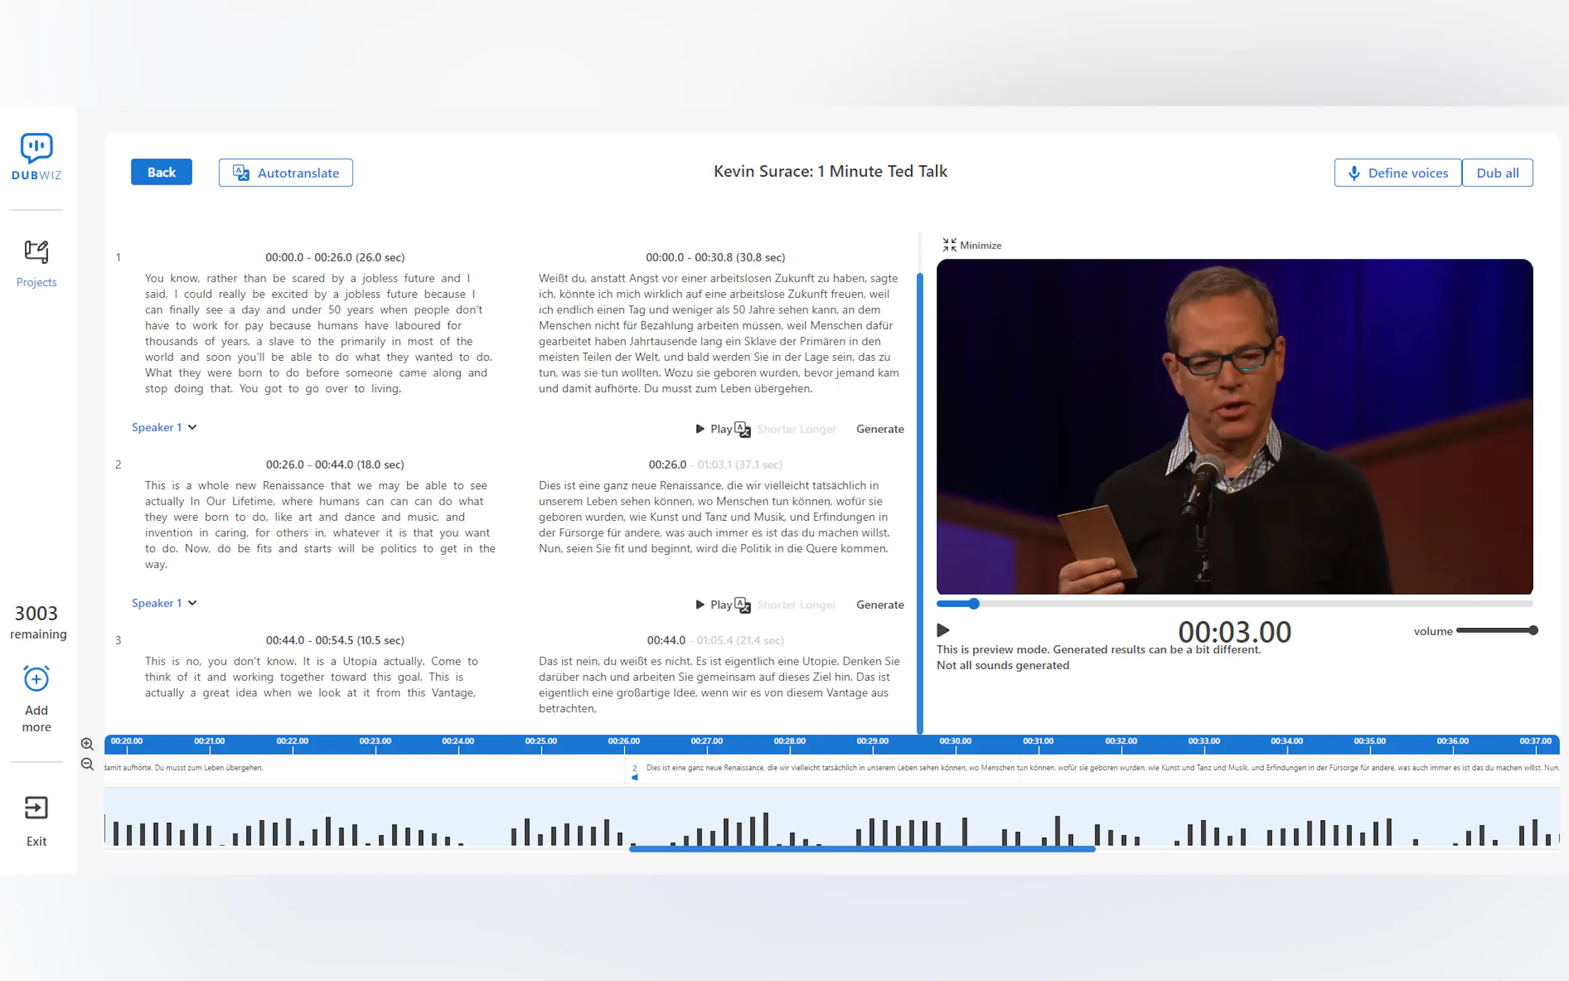Click the Exit icon in sidebar
This screenshot has height=981, width=1569.
tap(36, 808)
